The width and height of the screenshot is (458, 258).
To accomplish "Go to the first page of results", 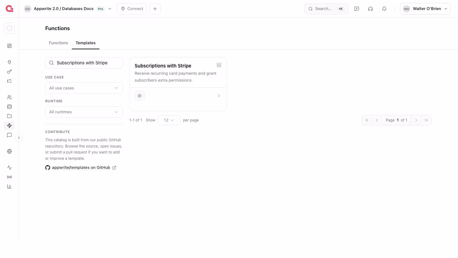I will pyautogui.click(x=367, y=120).
